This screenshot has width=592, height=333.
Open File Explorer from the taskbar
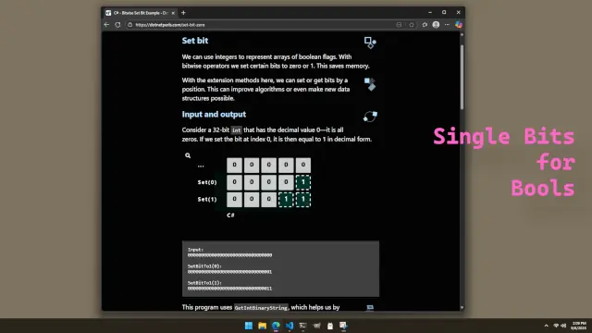[x=262, y=326]
